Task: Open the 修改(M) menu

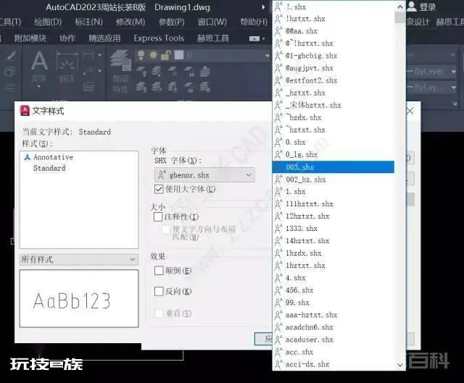Action: point(130,22)
